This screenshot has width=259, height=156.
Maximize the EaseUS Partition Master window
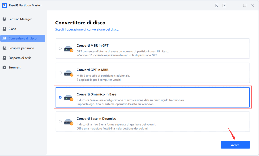[245, 5]
